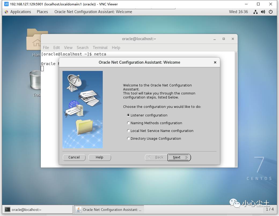This screenshot has width=279, height=216.
Task: Open the Applications menu in top panel
Action: [x=20, y=12]
